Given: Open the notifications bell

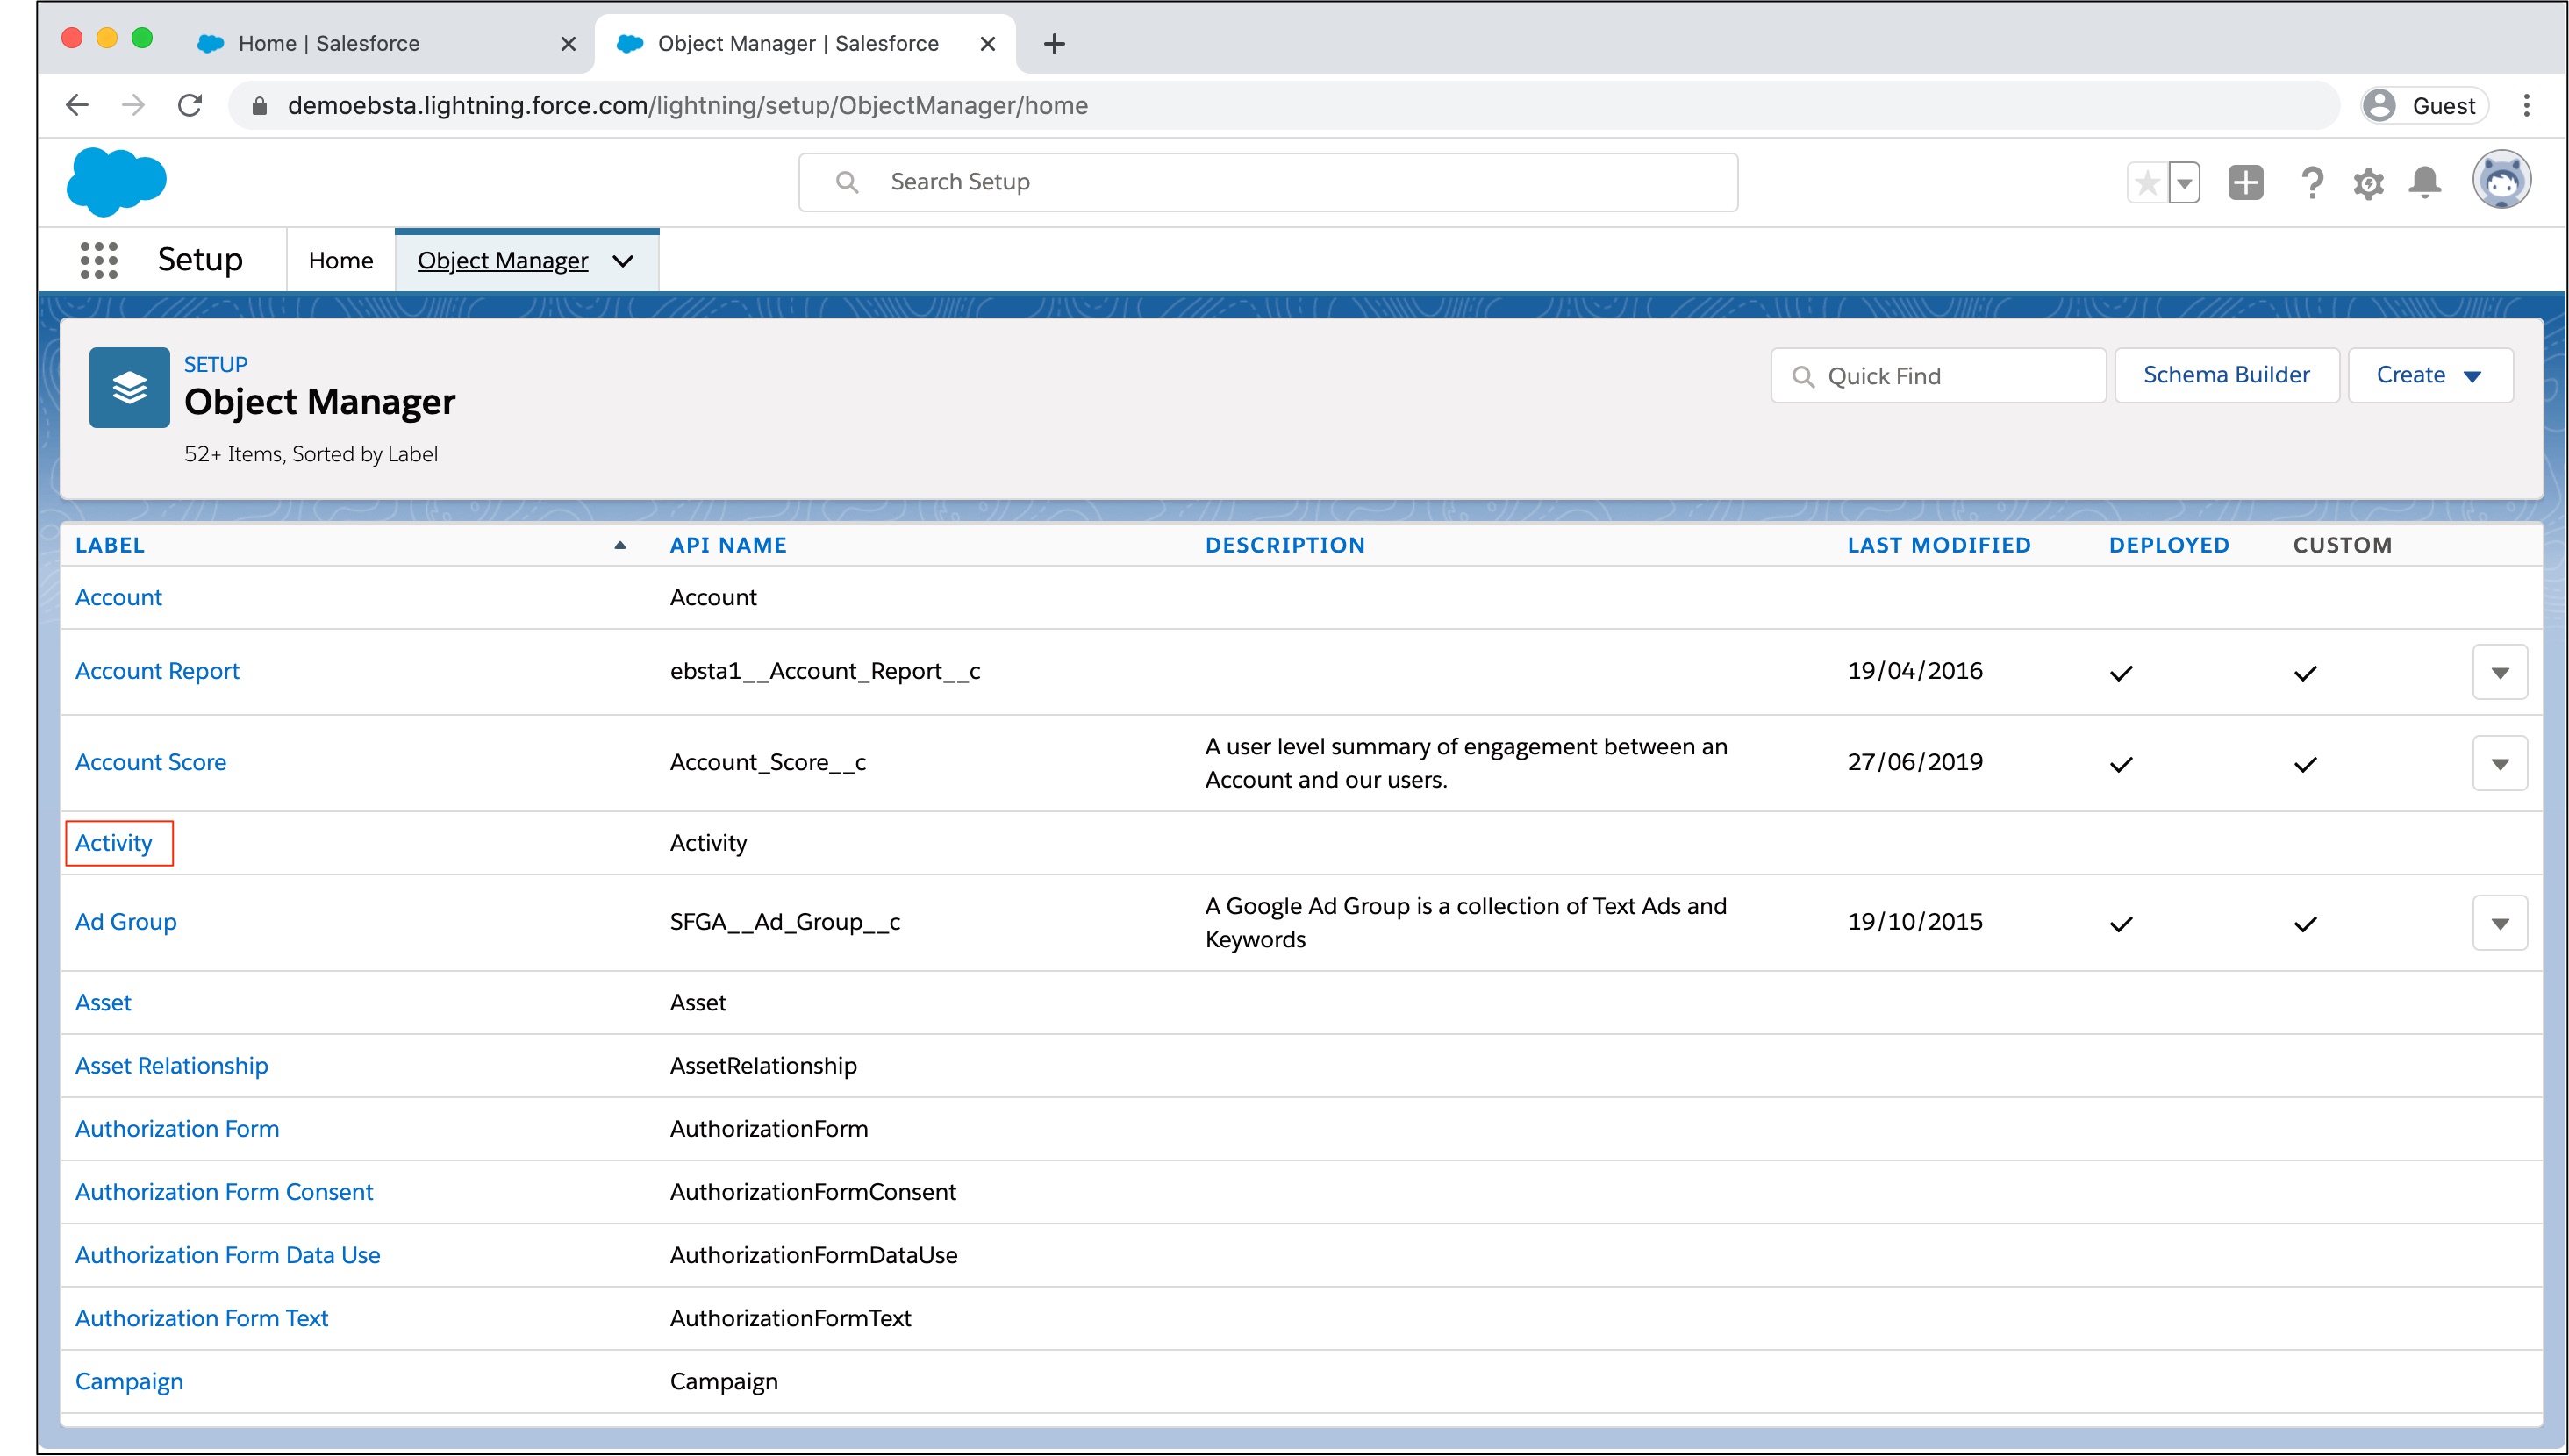Looking at the screenshot, I should 2424,183.
